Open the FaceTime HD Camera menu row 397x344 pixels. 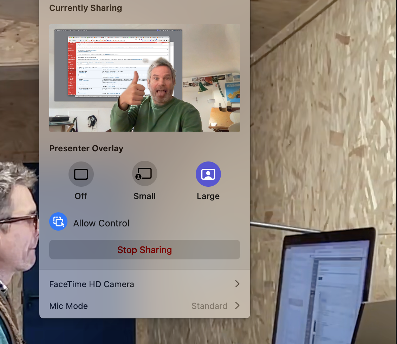click(x=92, y=284)
